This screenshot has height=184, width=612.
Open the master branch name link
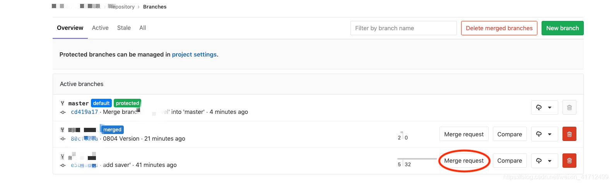[x=79, y=103]
